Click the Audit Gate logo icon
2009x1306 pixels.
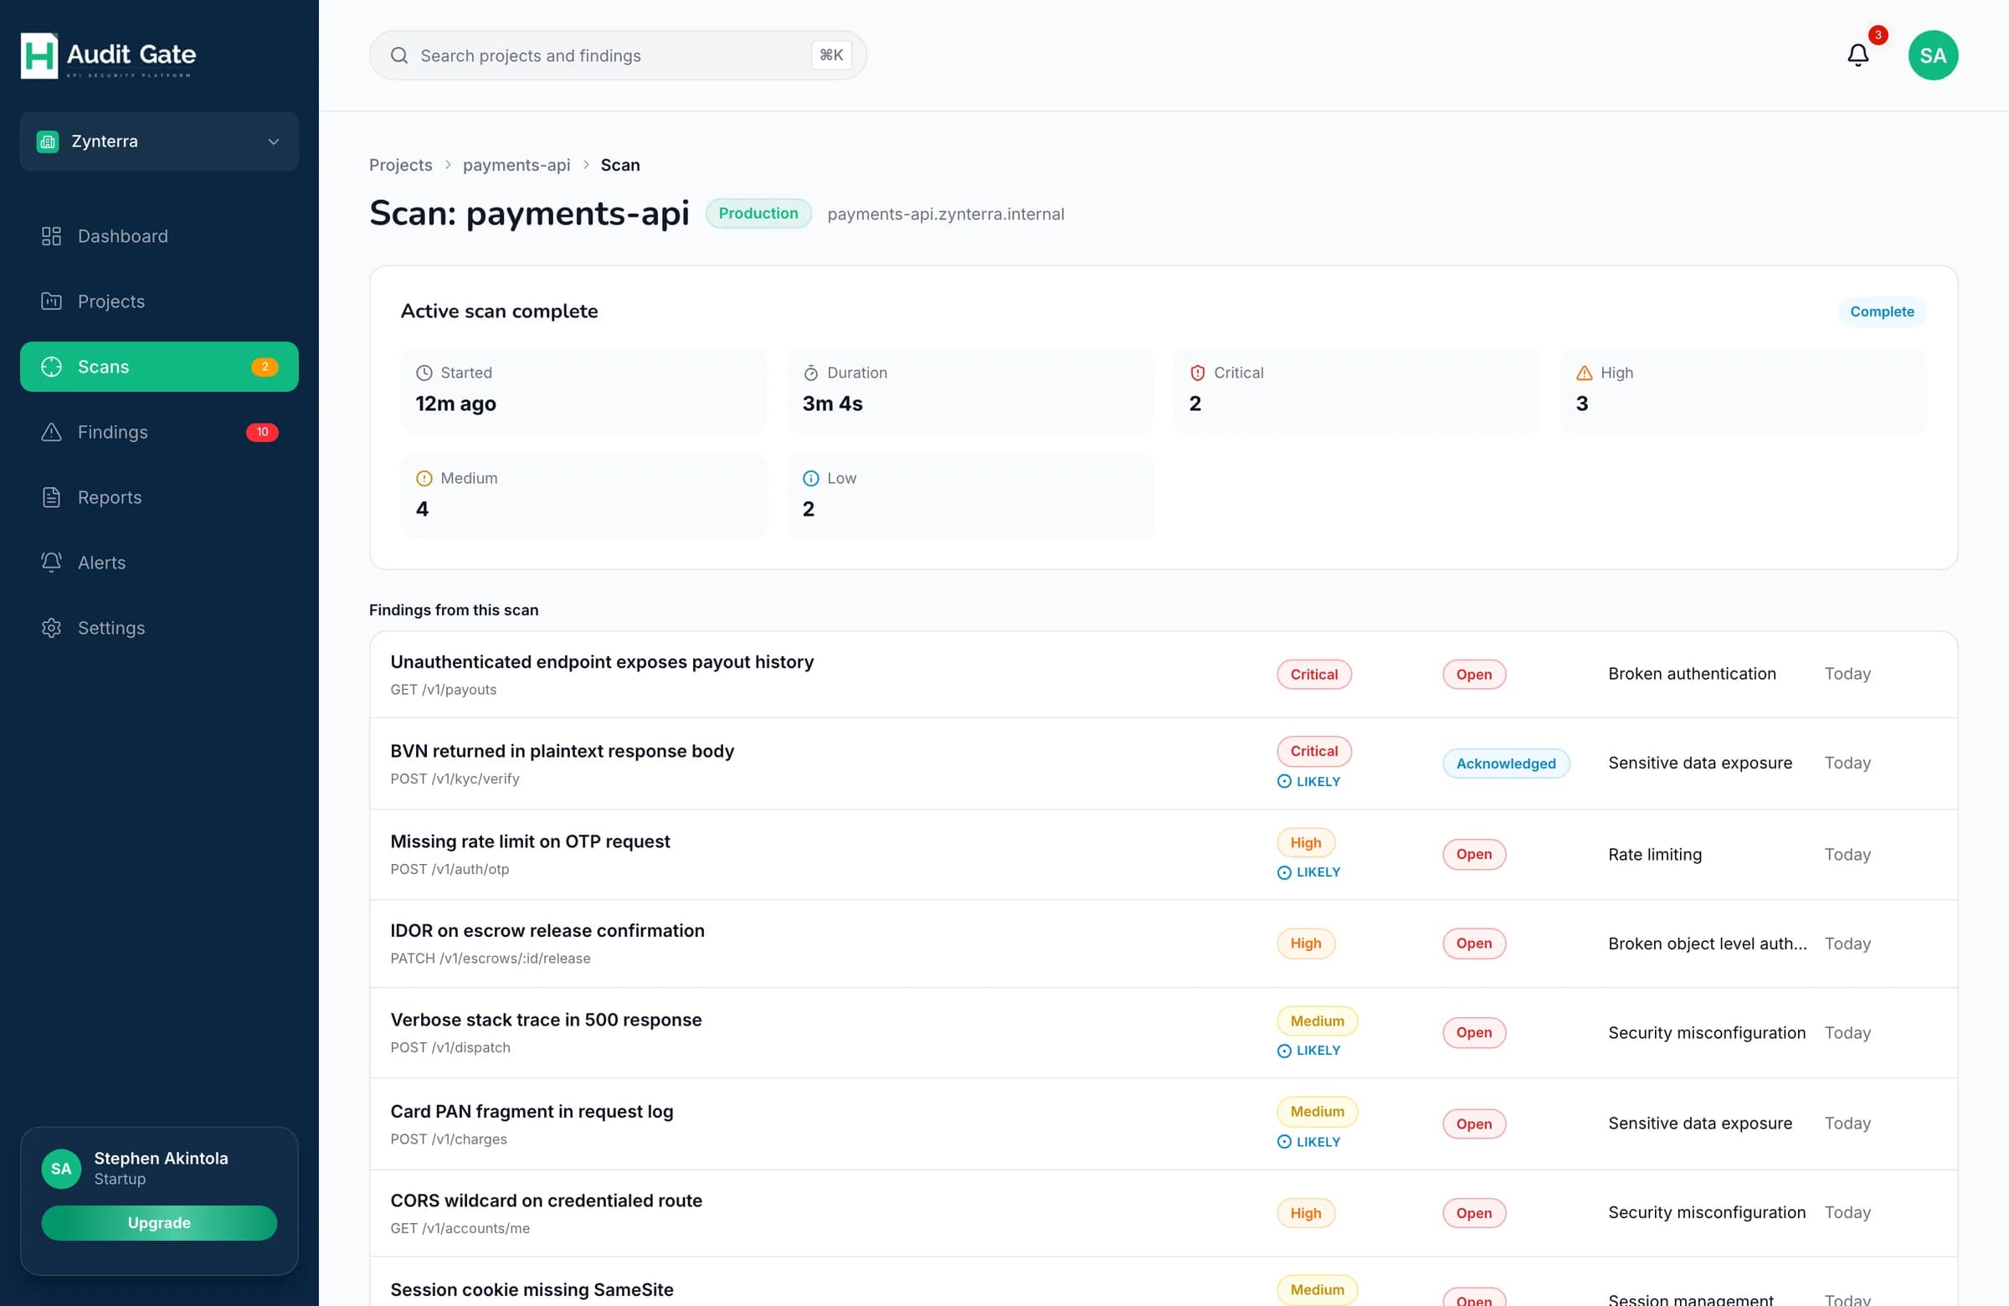(39, 56)
